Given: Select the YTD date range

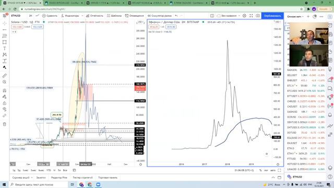Looking at the screenshot, I should click(x=49, y=170).
